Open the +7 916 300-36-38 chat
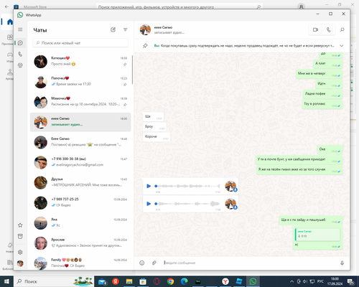The height and width of the screenshot is (287, 359). point(80,162)
